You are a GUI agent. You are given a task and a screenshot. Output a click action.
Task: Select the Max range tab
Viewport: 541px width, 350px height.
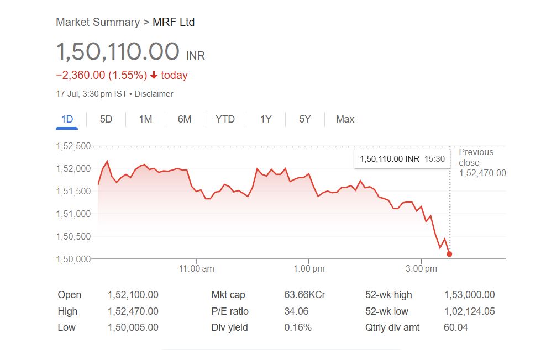click(345, 119)
